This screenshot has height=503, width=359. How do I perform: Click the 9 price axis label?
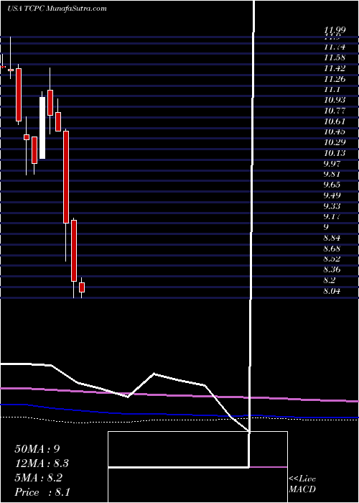(326, 227)
